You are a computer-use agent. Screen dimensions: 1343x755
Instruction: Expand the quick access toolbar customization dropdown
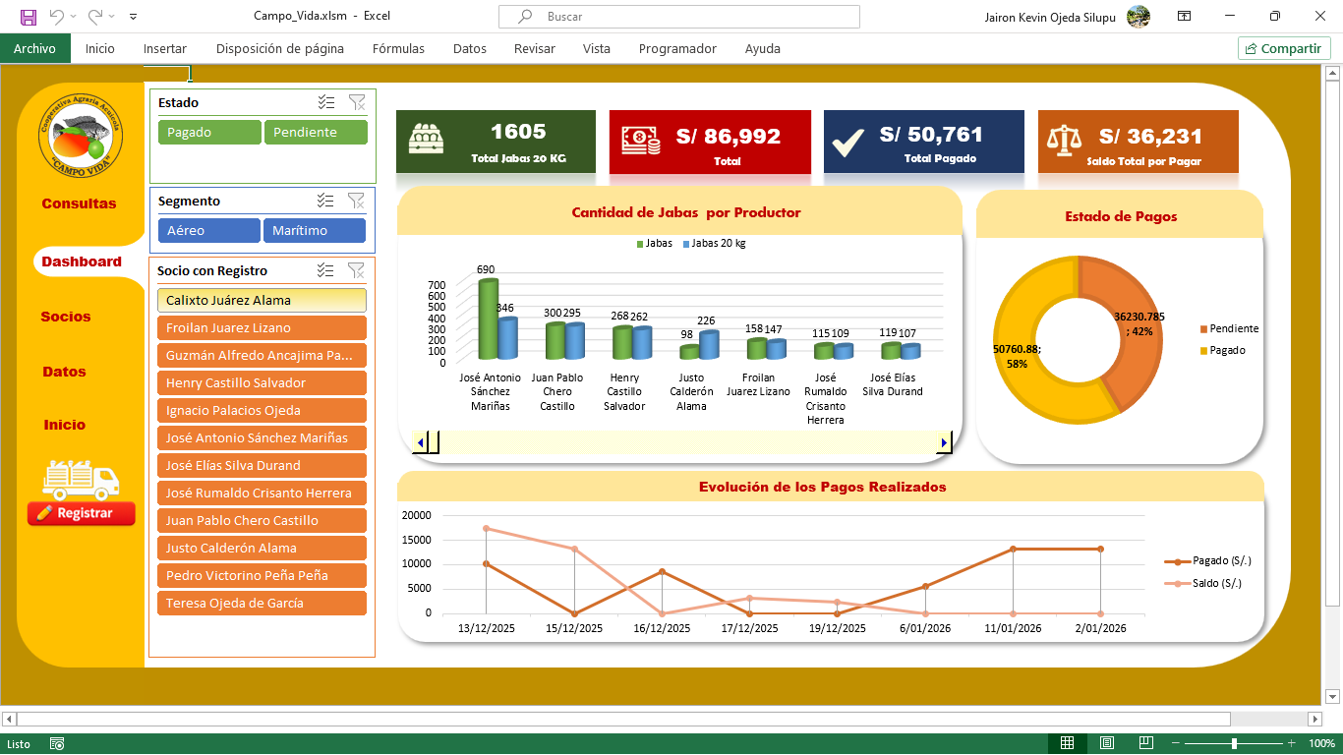133,15
